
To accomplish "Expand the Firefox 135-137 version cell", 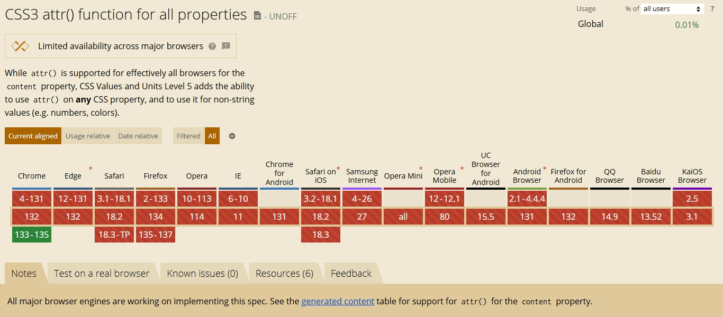I will (156, 235).
